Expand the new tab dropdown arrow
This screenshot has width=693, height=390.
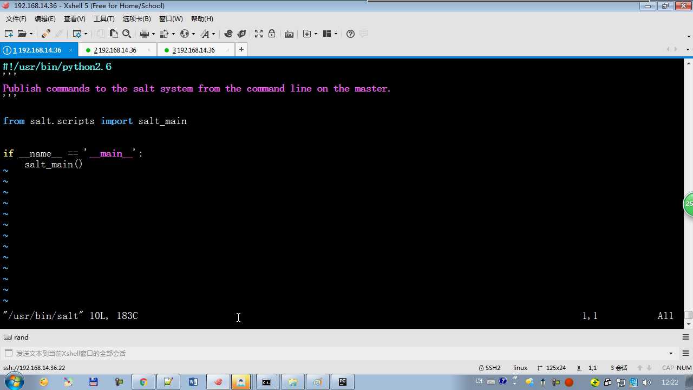[316, 34]
